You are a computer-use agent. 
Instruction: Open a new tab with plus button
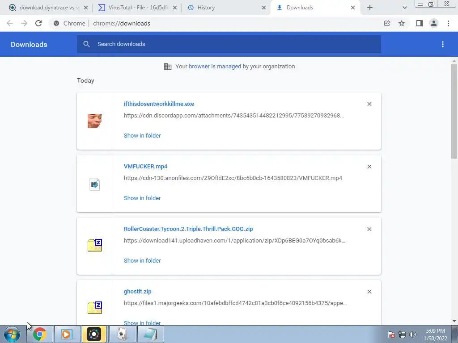(x=370, y=8)
